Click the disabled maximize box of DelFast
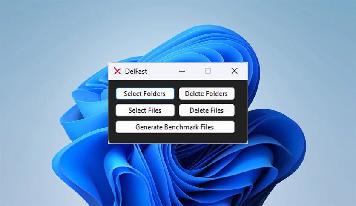Viewport: 356px width, 206px height. (208, 71)
